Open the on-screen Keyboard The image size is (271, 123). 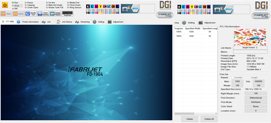67,14
